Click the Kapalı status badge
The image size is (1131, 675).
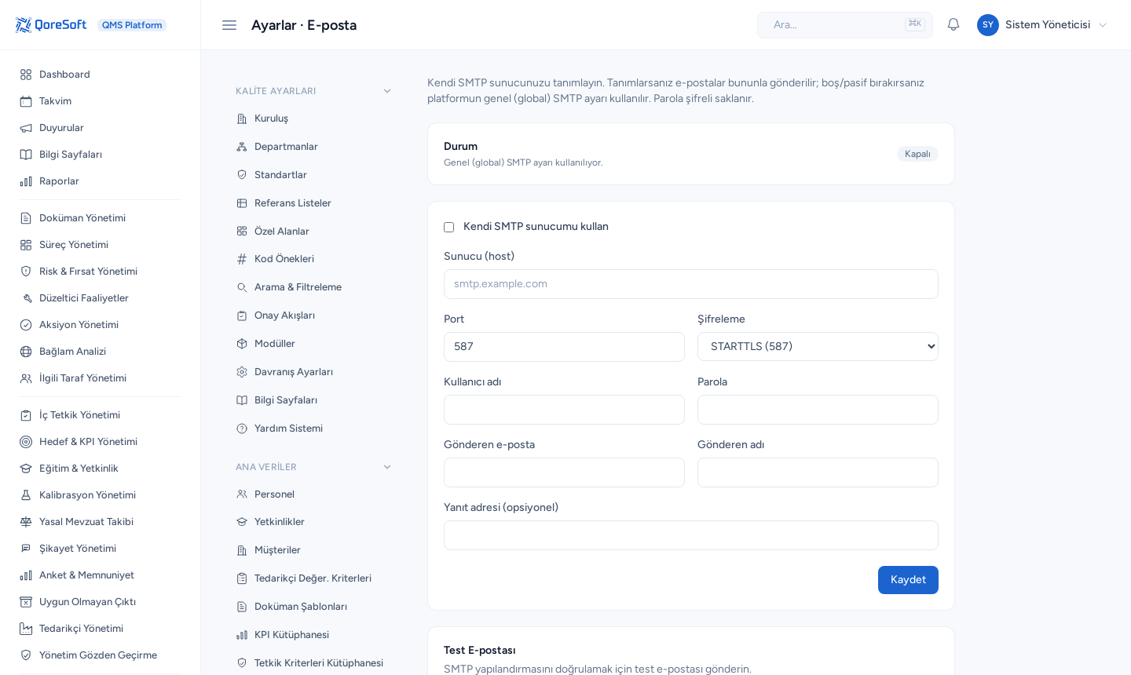917,154
